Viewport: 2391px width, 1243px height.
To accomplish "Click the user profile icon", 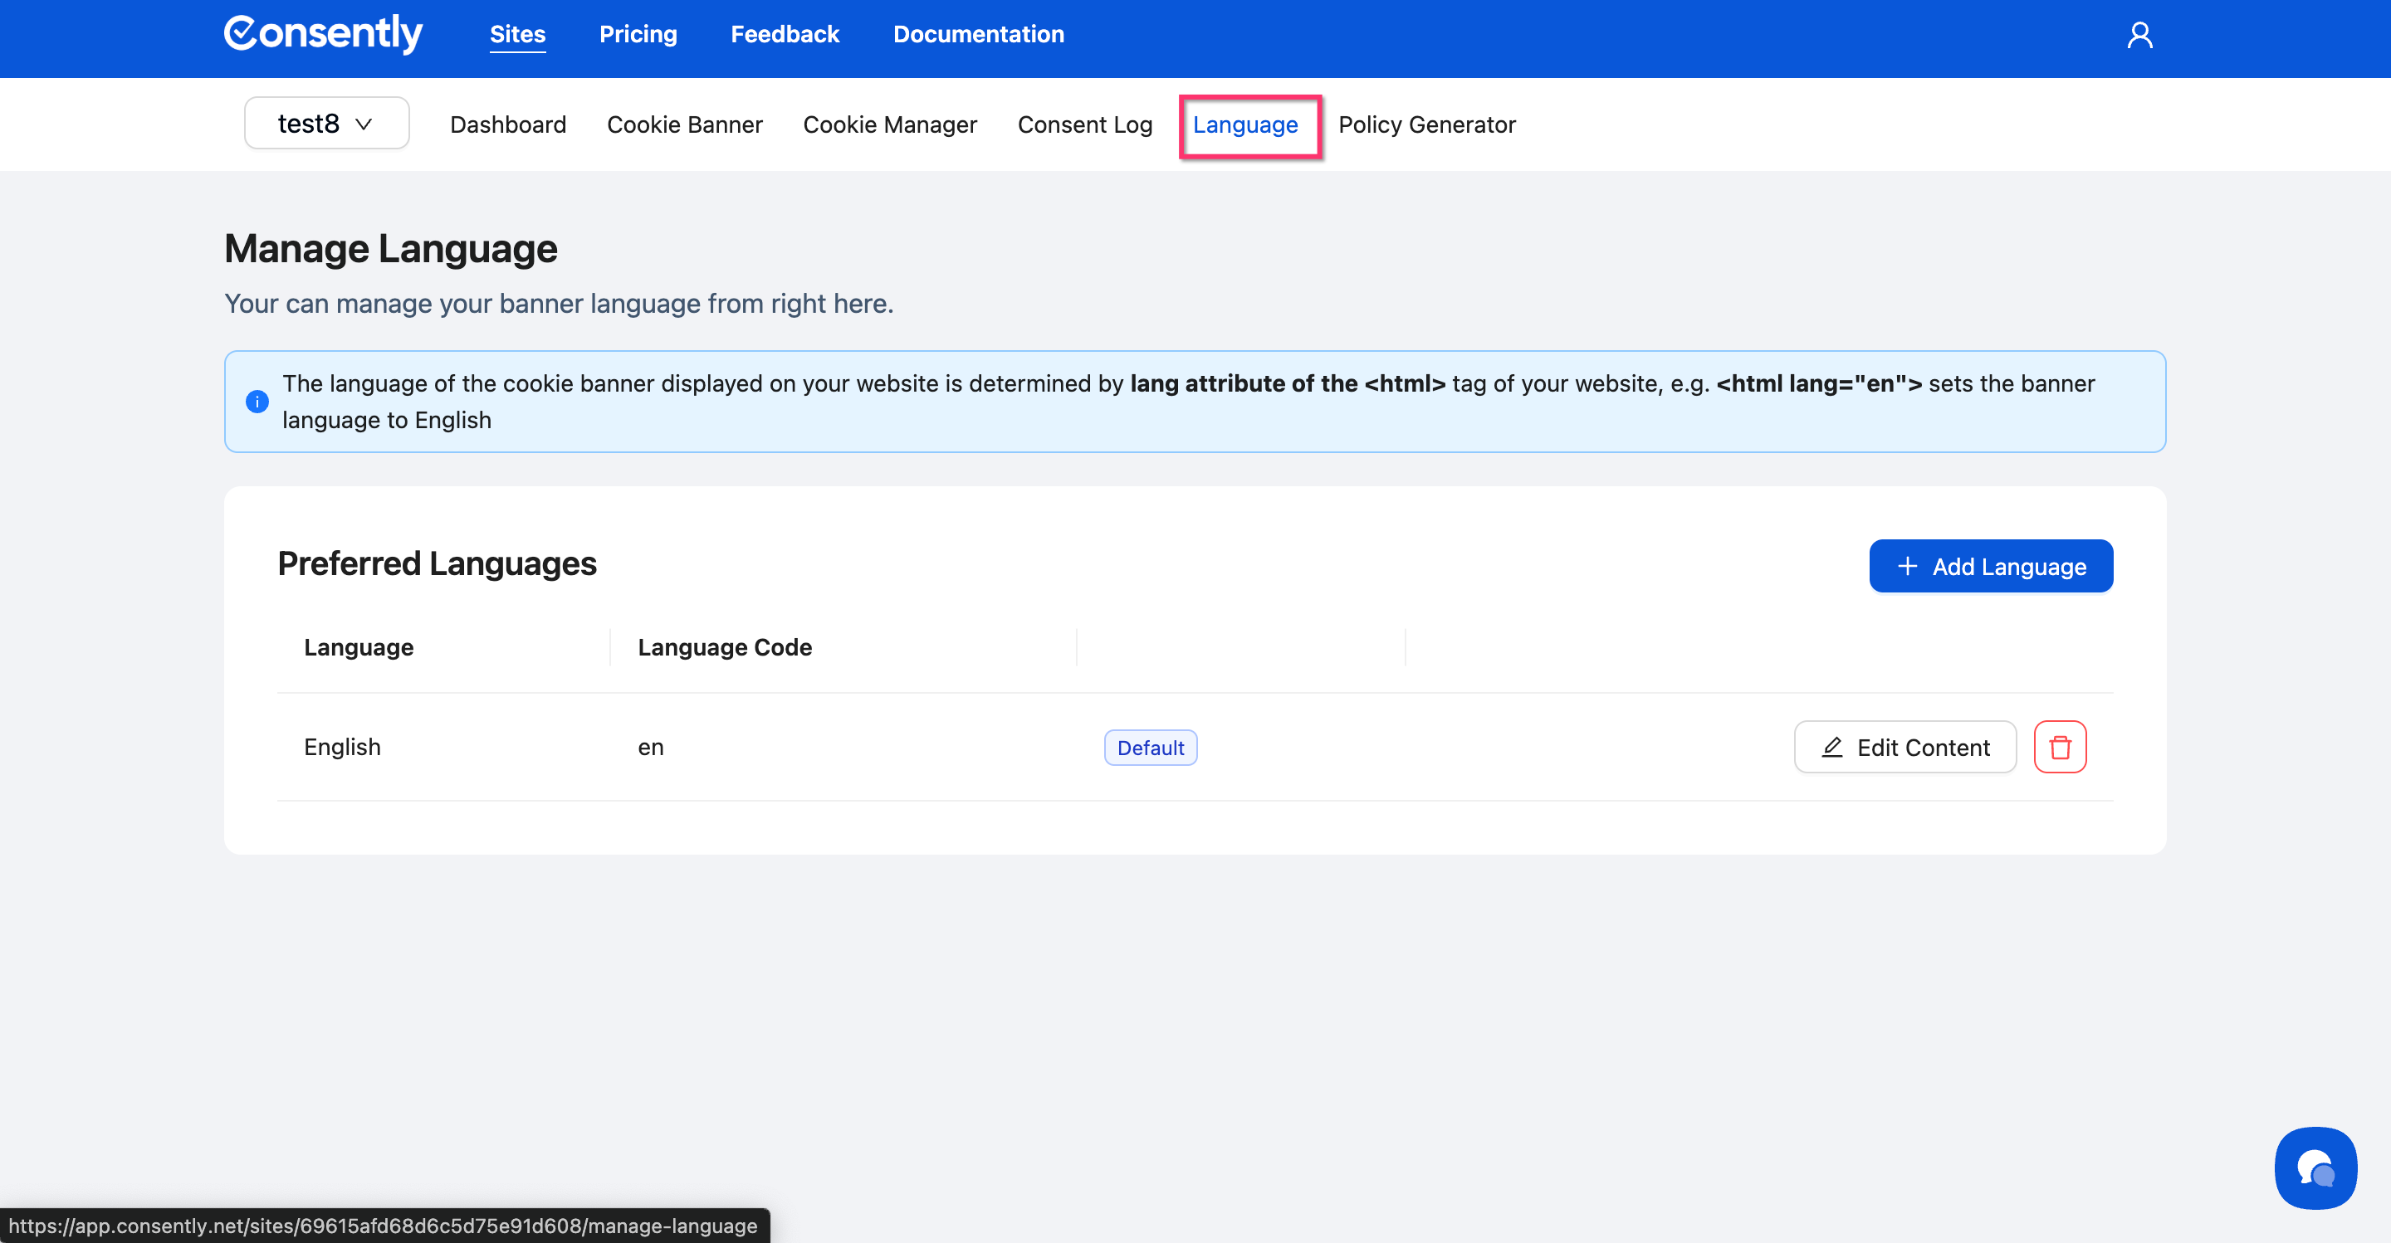I will coord(2139,35).
